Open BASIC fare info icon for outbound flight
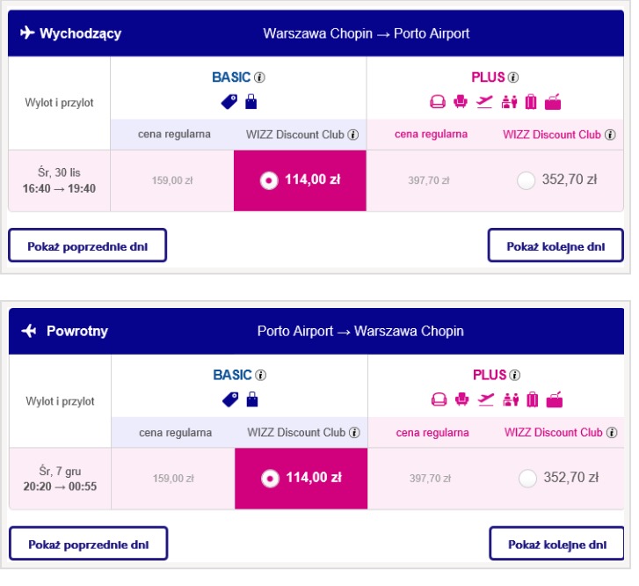Viewport: 639px width, 586px height. click(x=259, y=77)
